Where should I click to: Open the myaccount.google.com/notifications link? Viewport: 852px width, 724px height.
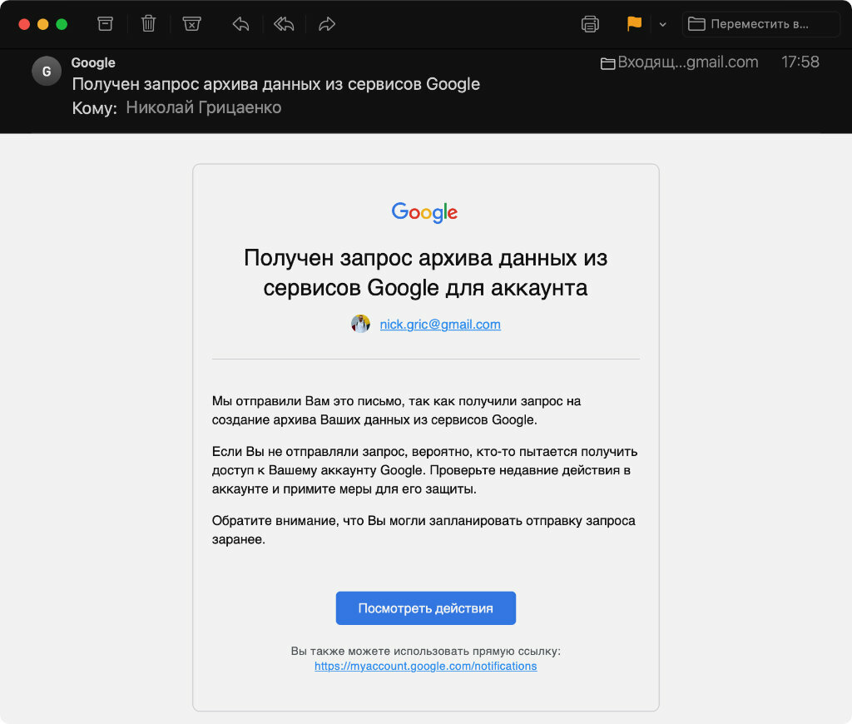(x=425, y=666)
